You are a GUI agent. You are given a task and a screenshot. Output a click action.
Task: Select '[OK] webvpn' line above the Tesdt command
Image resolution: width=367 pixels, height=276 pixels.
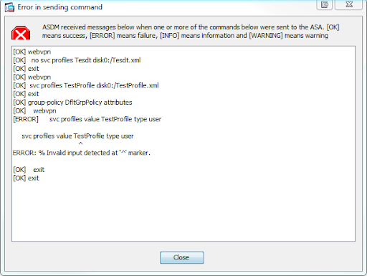coord(32,52)
